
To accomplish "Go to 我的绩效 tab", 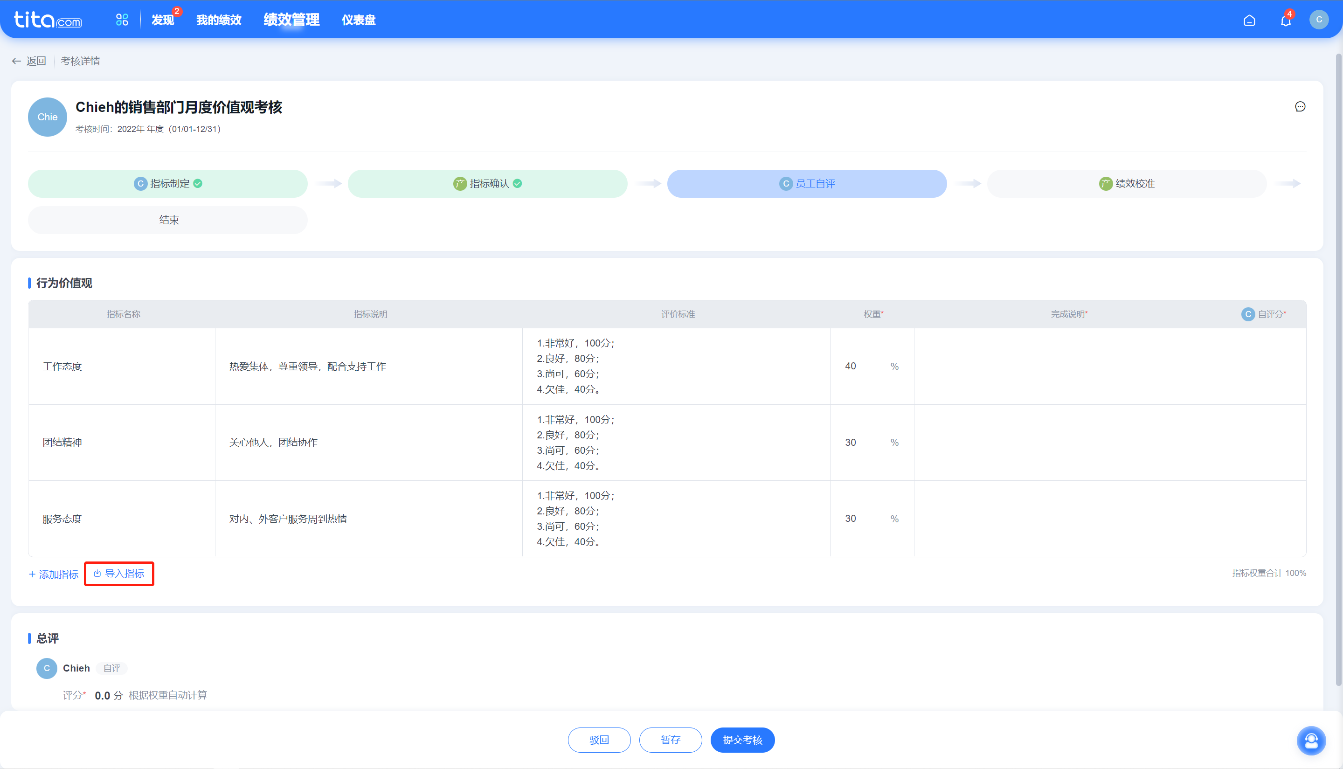I will point(219,20).
